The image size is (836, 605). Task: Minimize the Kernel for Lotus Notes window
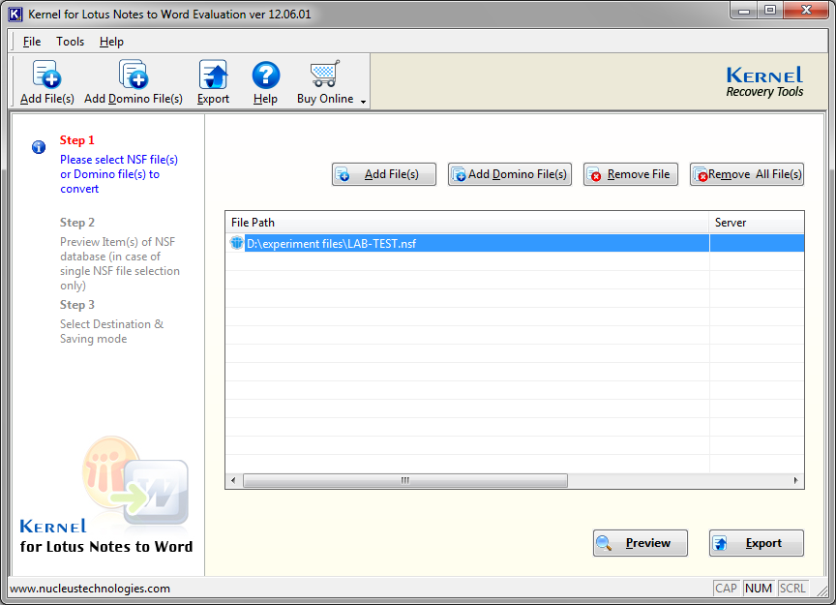[744, 11]
